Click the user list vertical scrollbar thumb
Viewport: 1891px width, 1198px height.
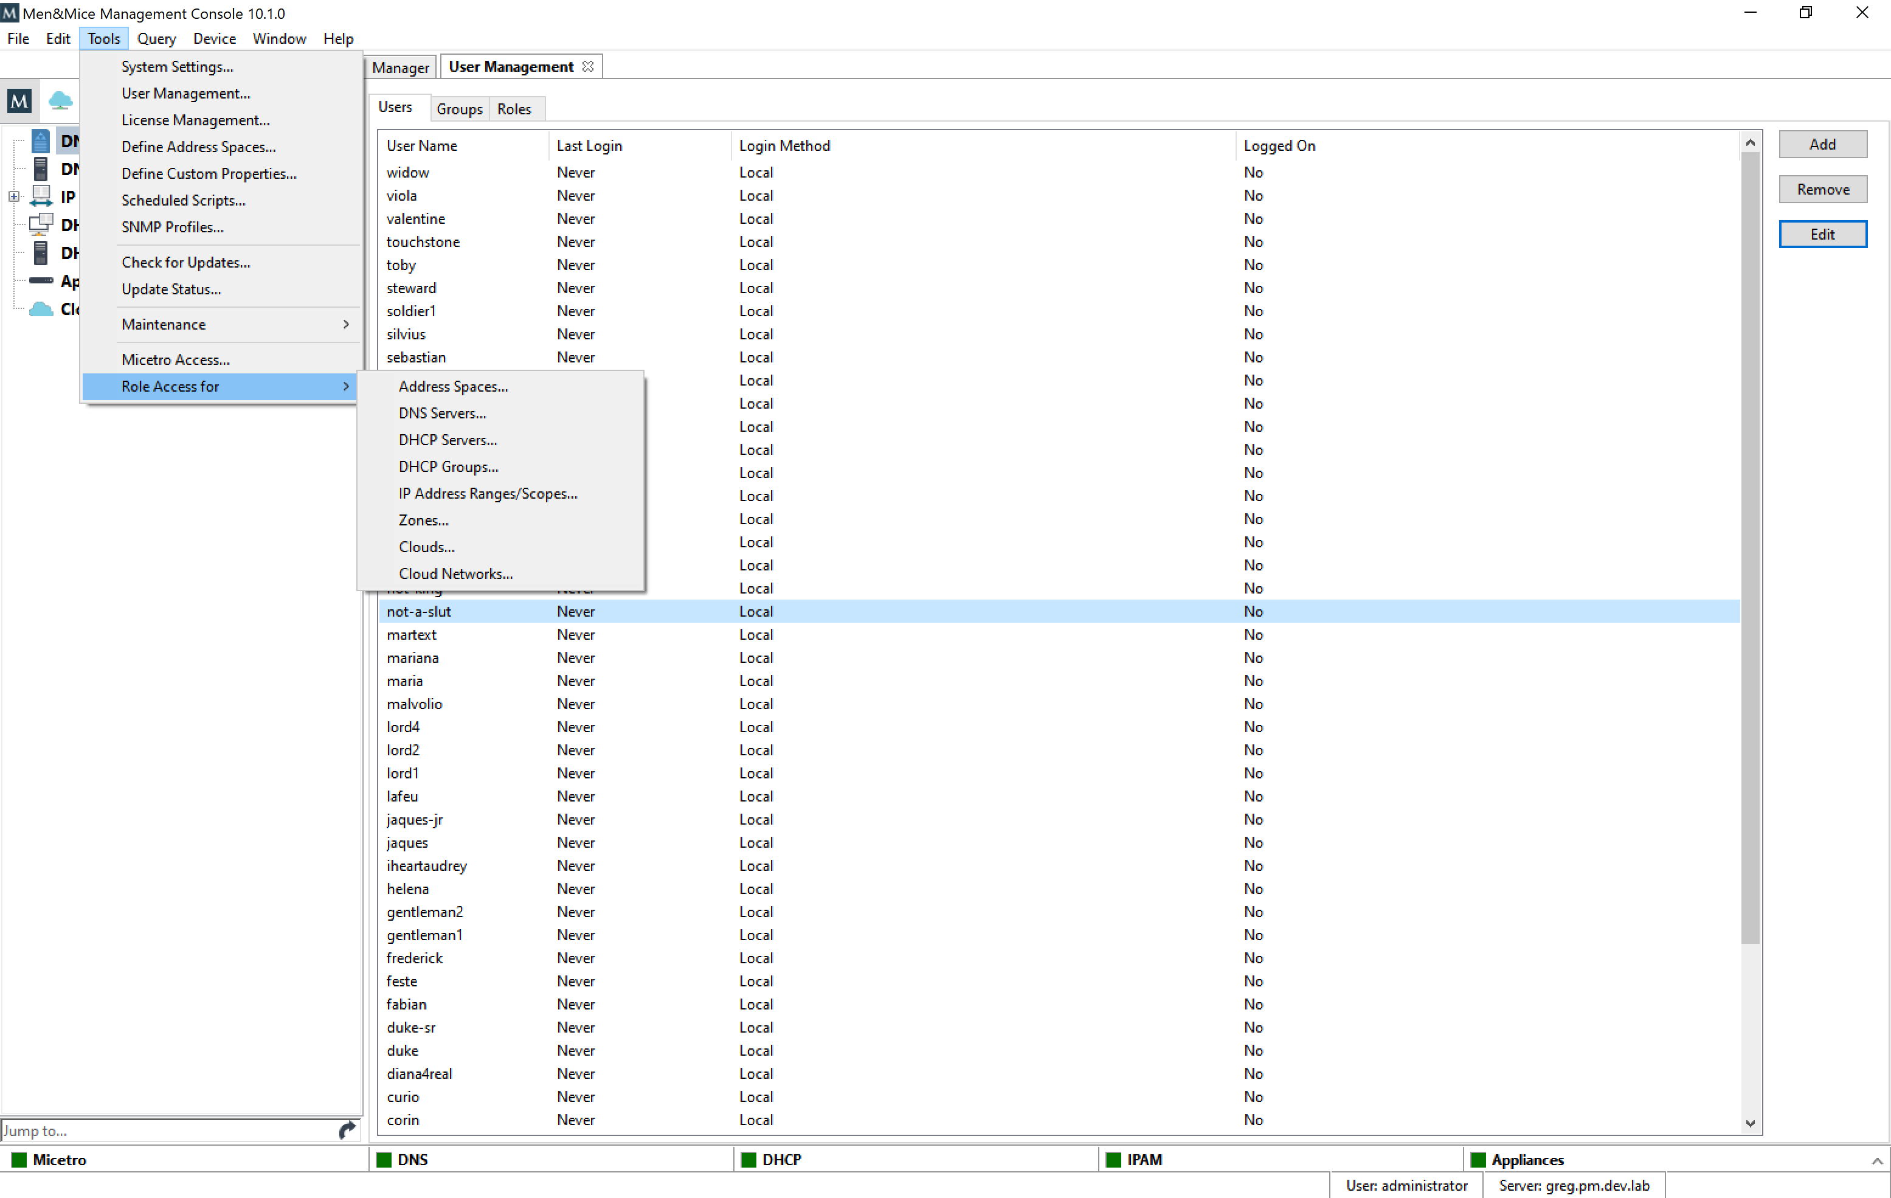(x=1750, y=550)
